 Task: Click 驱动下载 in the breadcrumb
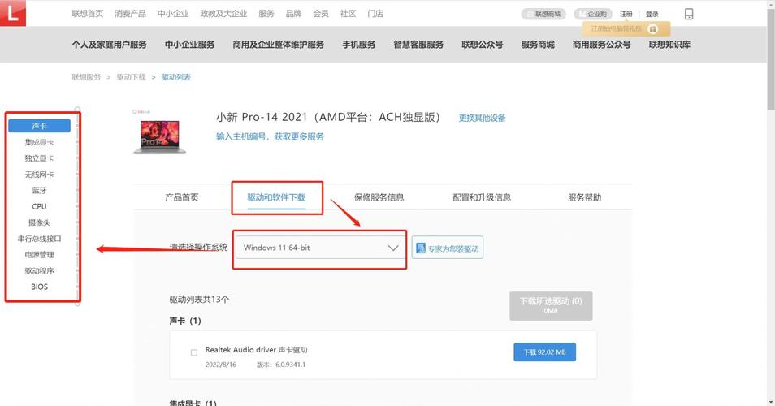coord(132,77)
